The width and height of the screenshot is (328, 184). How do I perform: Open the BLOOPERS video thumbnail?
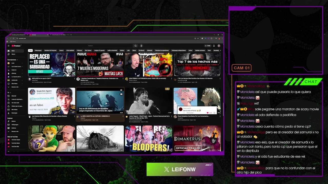coord(149,138)
